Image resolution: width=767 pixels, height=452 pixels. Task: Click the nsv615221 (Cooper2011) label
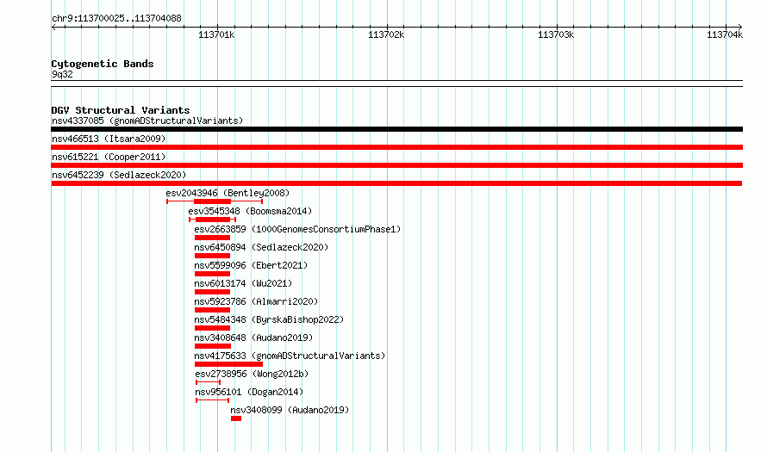pyautogui.click(x=109, y=157)
